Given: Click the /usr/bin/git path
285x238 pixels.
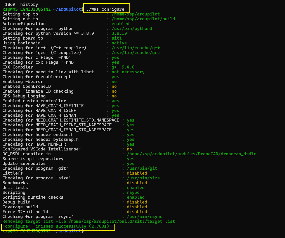Looking at the screenshot, I should (x=142, y=168).
